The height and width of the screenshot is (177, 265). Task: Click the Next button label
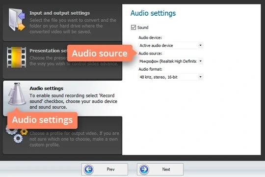(166, 169)
